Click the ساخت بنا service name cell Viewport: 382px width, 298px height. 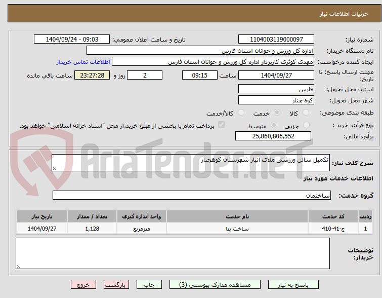pyautogui.click(x=237, y=229)
